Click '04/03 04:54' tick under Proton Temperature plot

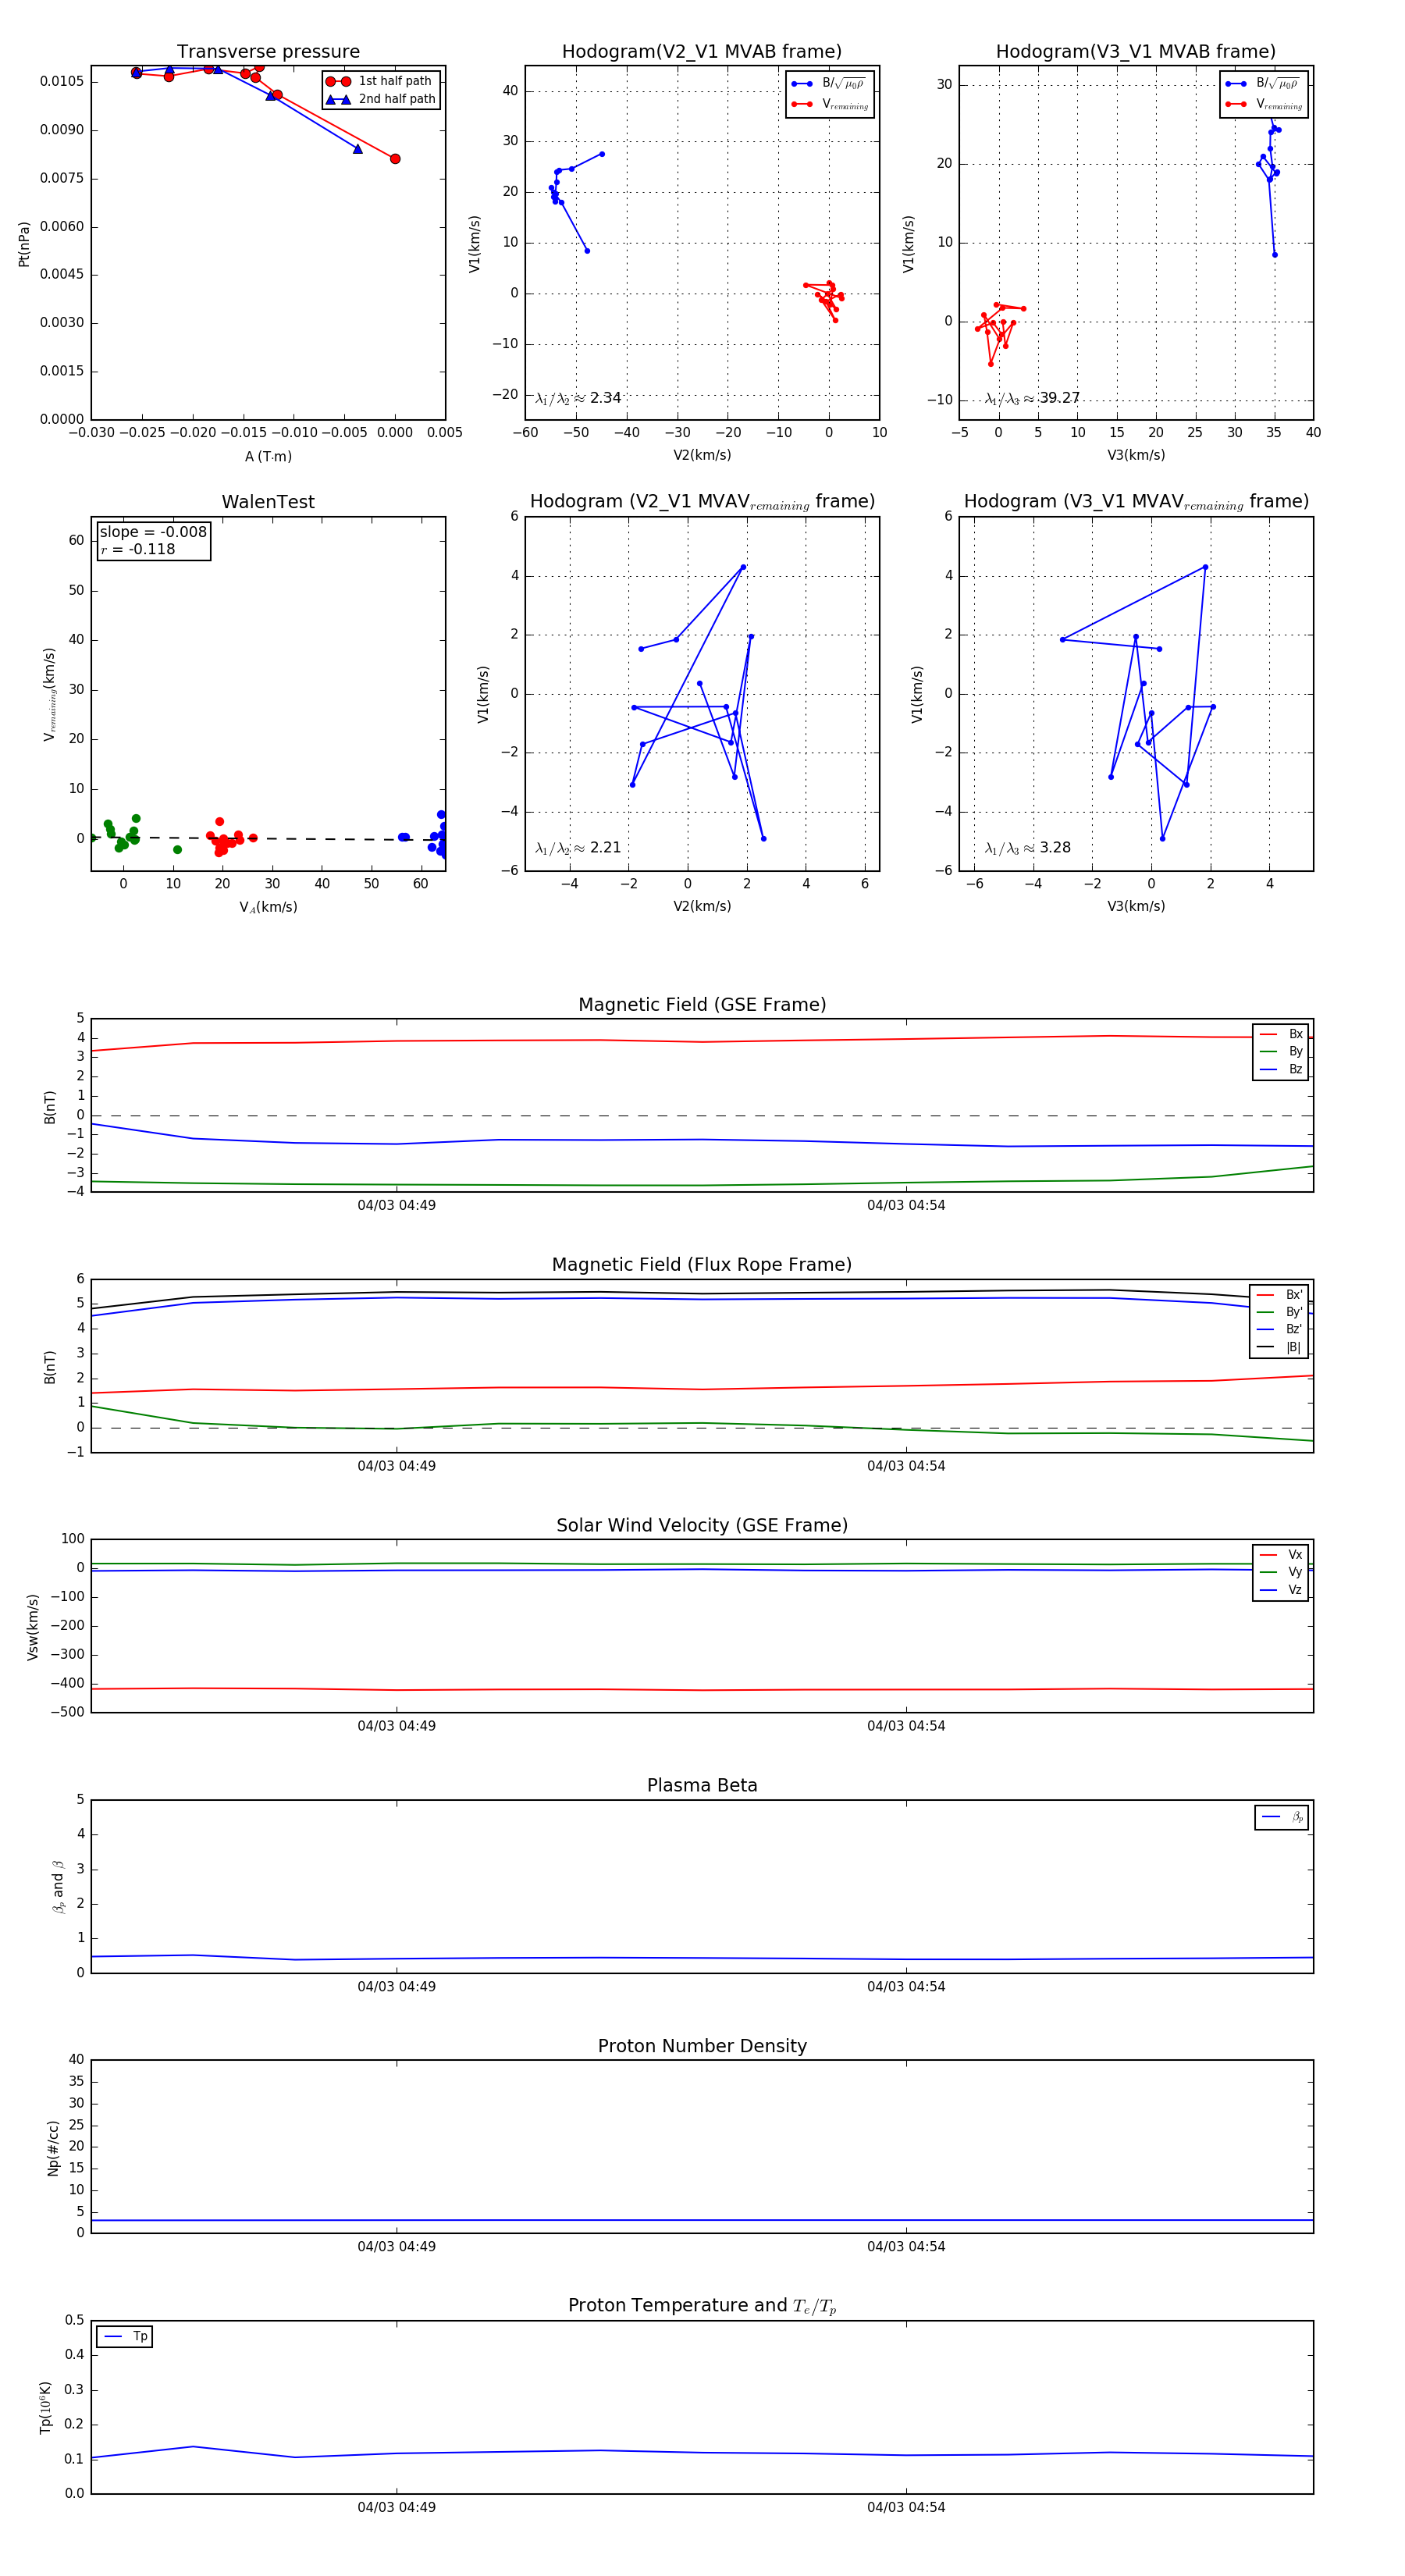pyautogui.click(x=906, y=2507)
